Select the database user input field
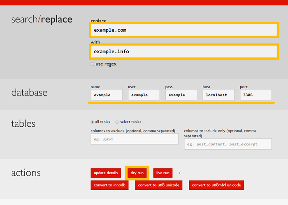Viewport: 288px width, 205px height. point(144,95)
